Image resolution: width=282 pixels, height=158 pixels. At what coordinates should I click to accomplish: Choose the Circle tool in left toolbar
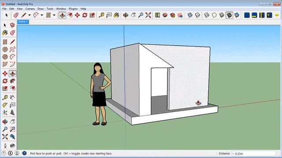[x=5, y=49]
